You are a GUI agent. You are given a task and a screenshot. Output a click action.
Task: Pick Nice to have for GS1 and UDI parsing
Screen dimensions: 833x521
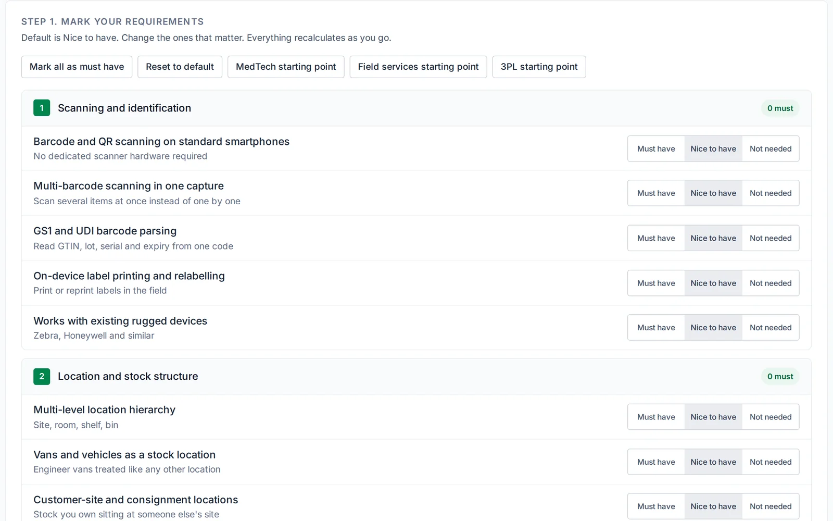[713, 238]
